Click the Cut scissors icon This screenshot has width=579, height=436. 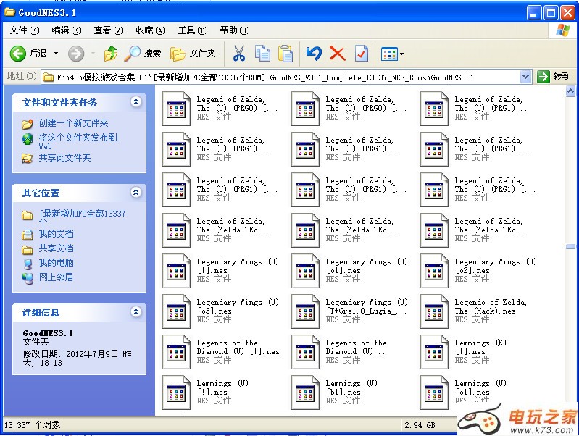(239, 54)
